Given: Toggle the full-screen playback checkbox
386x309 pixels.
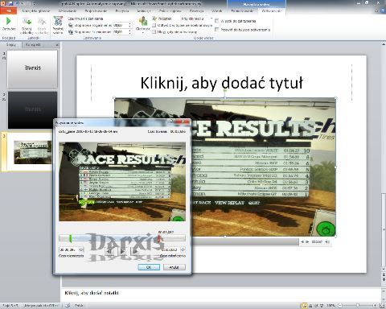Looking at the screenshot, I should click(x=154, y=25).
